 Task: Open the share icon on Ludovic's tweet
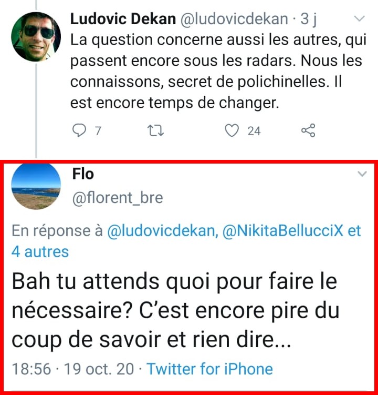pos(308,131)
